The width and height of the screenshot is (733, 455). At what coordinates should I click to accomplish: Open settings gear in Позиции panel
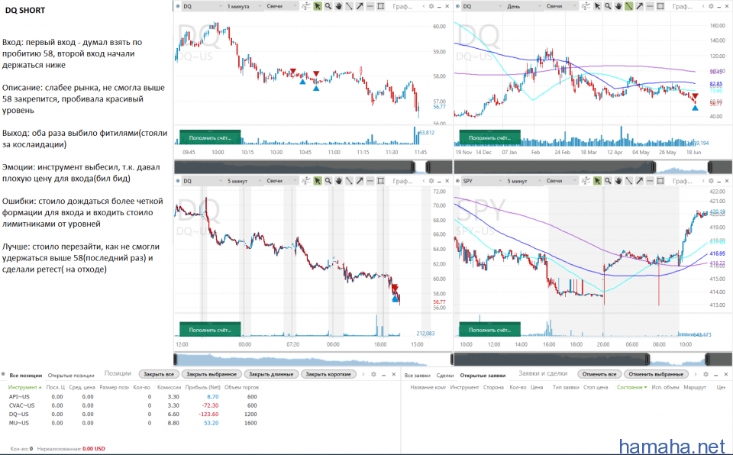coord(373,374)
